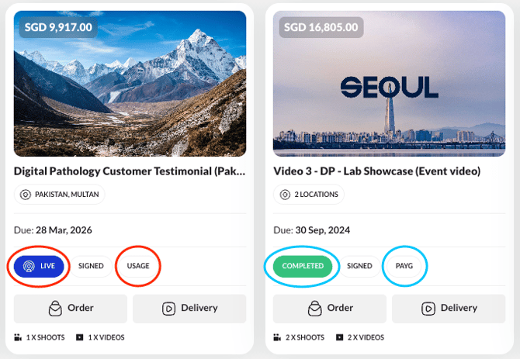Image resolution: width=520 pixels, height=359 pixels.
Task: Click the location pin icon beside 2 Locations
Action: pos(286,194)
